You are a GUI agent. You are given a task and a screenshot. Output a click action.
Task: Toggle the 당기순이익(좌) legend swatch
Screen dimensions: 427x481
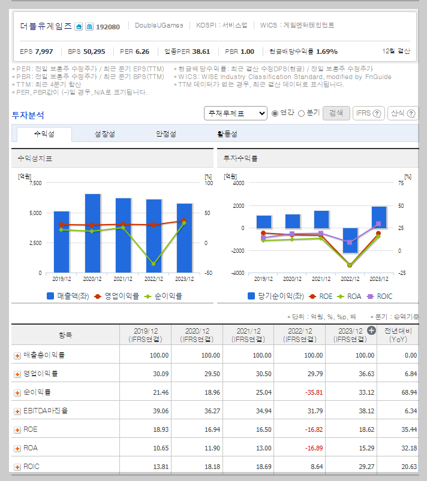(251, 296)
